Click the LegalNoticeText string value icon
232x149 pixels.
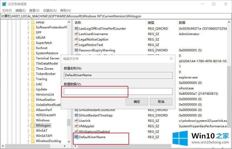pos(76,45)
